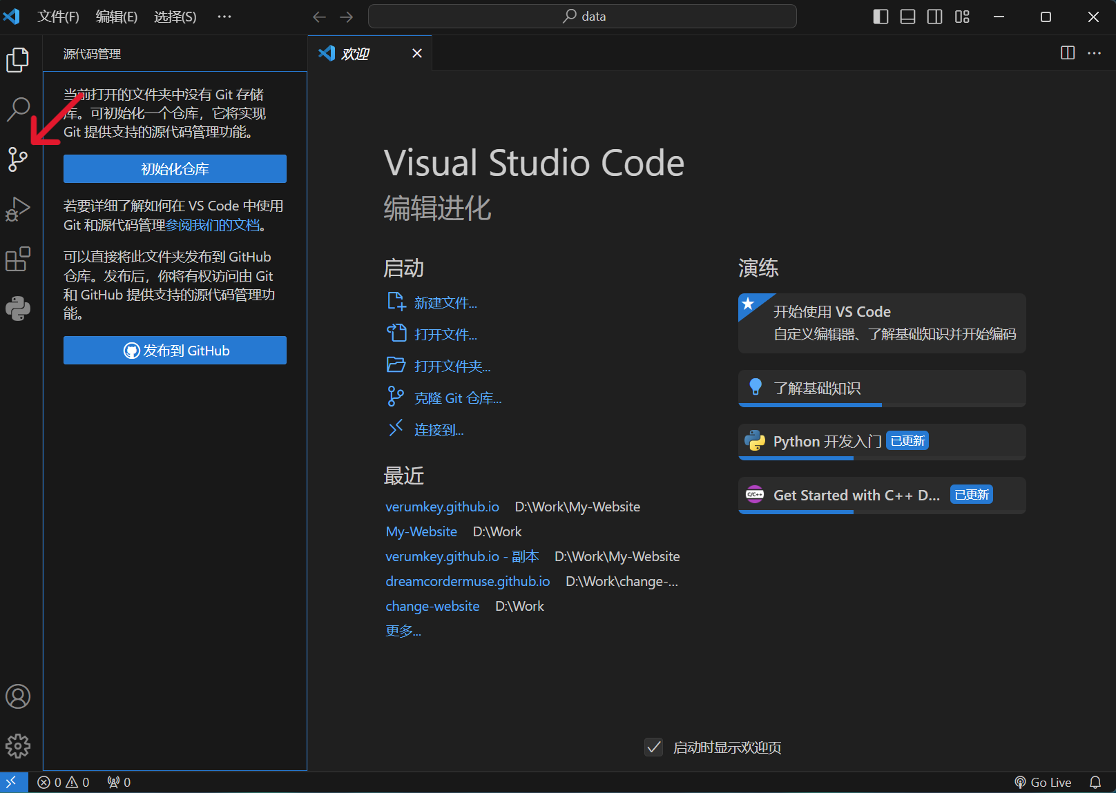
Task: Click 连接到... link
Action: [439, 430]
